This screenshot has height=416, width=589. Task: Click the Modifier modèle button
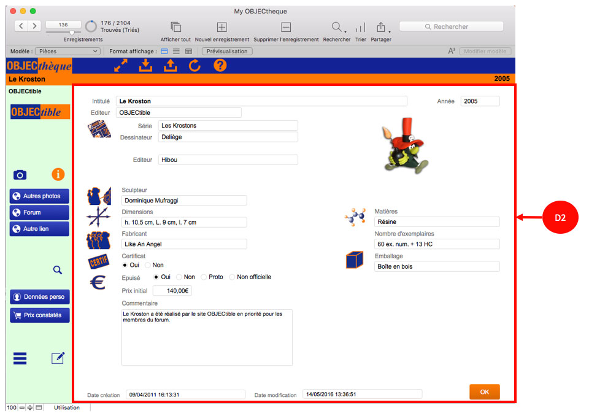pos(485,51)
